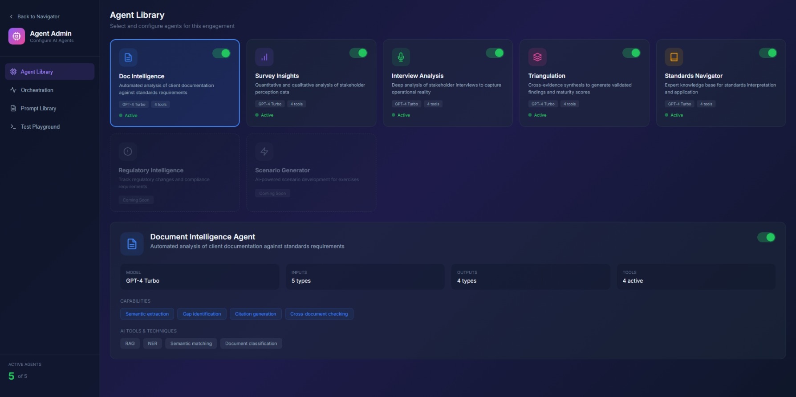Click the Regulatory Intelligence alert icon

(128, 151)
